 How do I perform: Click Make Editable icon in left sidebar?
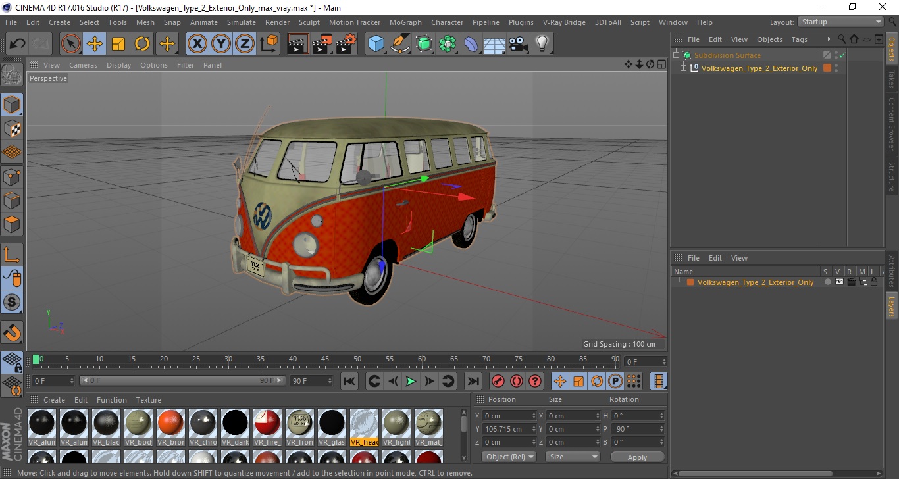(12, 75)
